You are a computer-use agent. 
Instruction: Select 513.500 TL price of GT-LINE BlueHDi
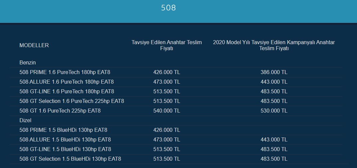coord(167,149)
